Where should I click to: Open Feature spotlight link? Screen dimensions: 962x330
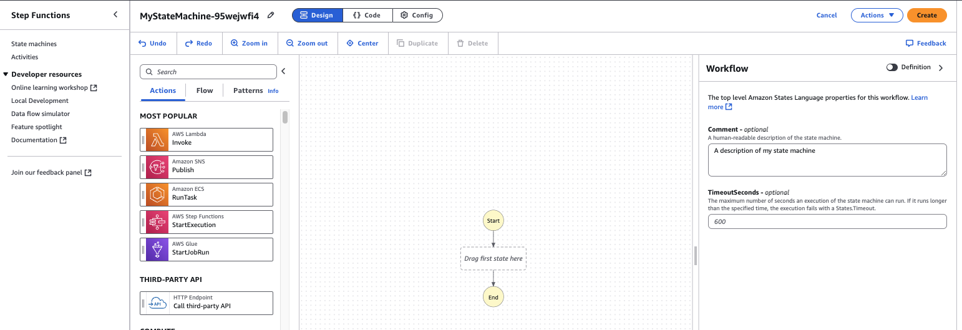coord(37,127)
